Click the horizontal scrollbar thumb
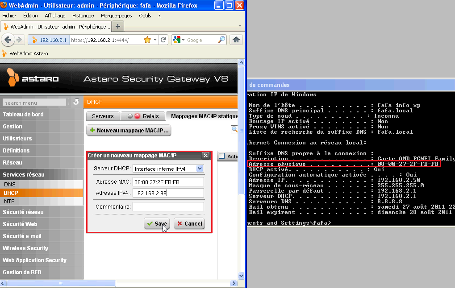Image resolution: width=455 pixels, height=288 pixels. click(x=61, y=284)
